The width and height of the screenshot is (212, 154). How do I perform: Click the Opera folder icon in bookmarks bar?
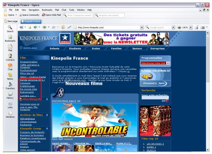pyautogui.click(x=5, y=15)
